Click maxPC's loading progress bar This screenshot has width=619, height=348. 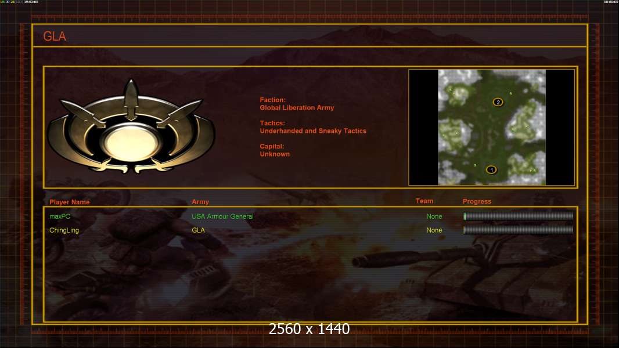point(519,216)
